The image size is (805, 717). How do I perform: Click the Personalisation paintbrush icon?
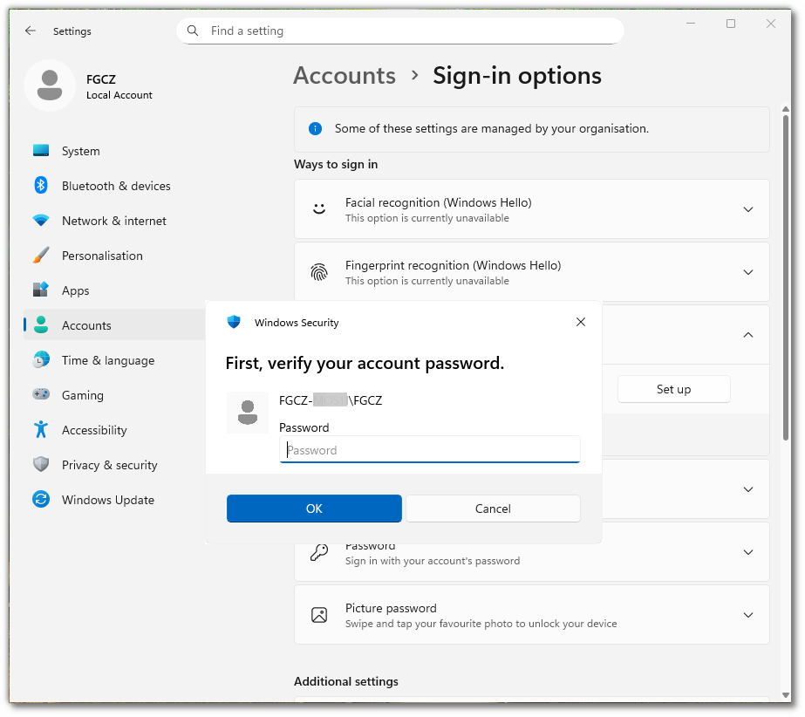tap(41, 256)
